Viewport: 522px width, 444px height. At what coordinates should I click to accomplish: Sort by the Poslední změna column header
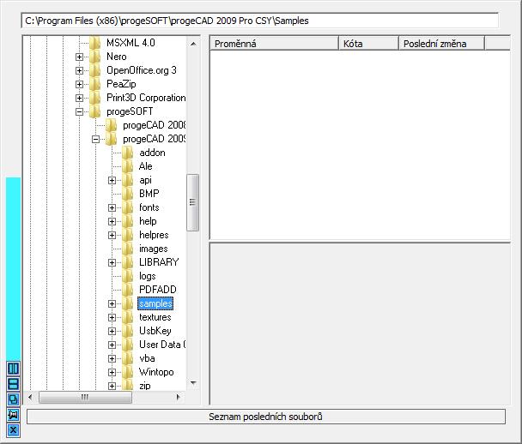coord(441,44)
